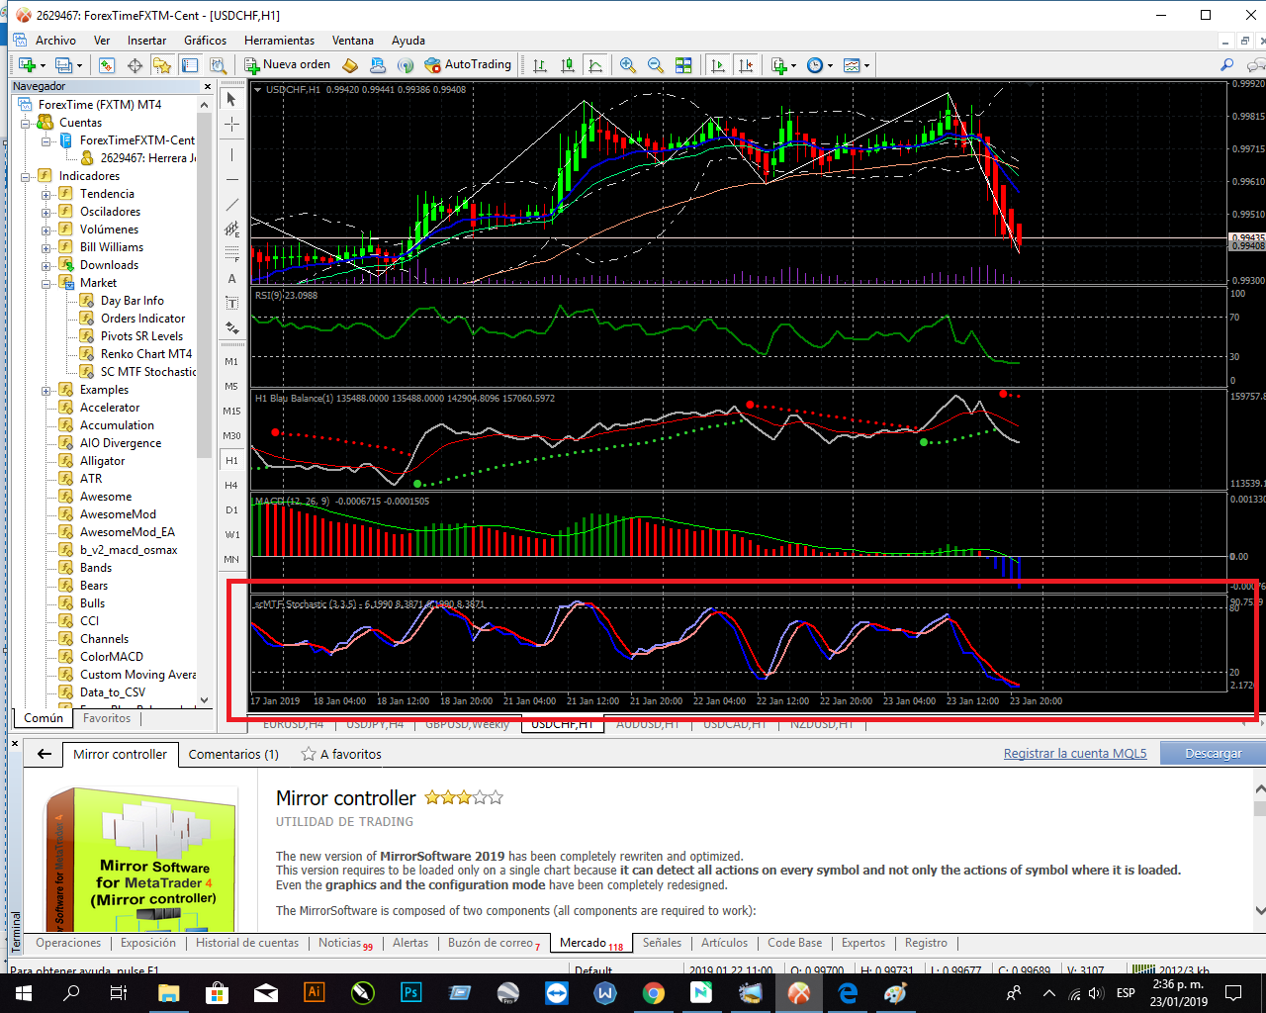The height and width of the screenshot is (1013, 1266).
Task: Open the Insertar menu
Action: [x=146, y=41]
